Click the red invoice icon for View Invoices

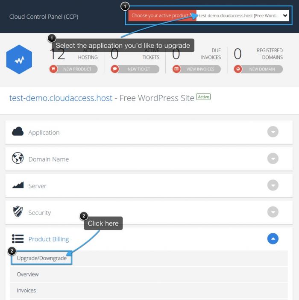[176, 69]
